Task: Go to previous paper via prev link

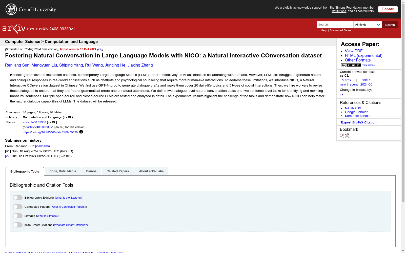Action: (347, 80)
